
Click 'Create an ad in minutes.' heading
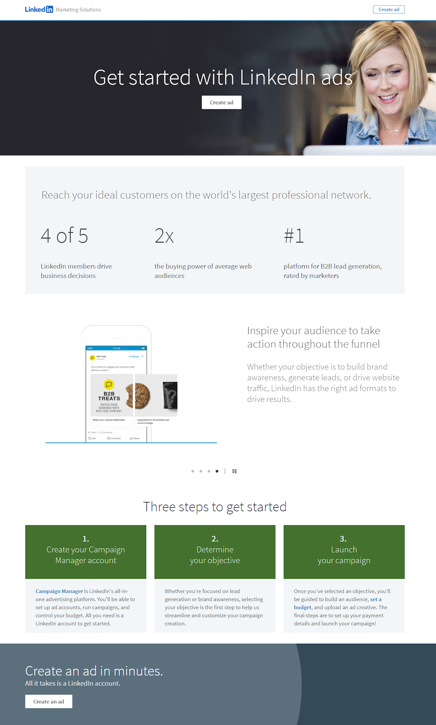[94, 671]
